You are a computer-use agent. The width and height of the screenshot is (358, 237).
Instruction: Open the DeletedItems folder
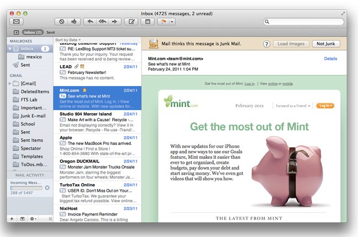pyautogui.click(x=31, y=91)
